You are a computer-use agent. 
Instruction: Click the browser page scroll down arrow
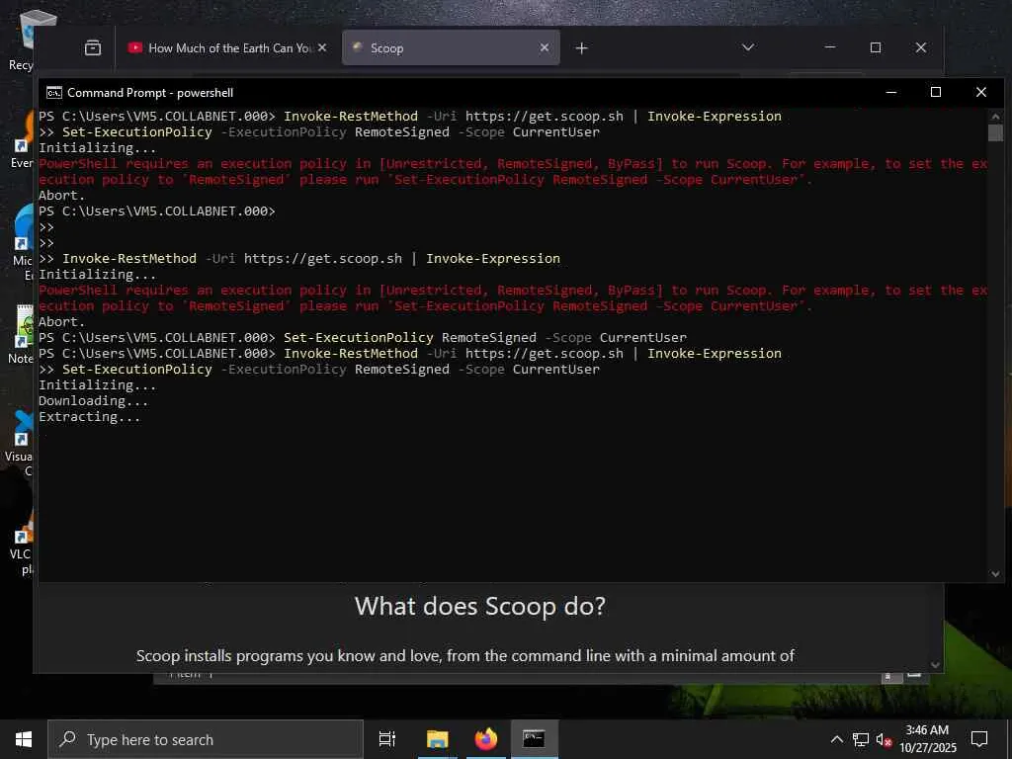[935, 665]
